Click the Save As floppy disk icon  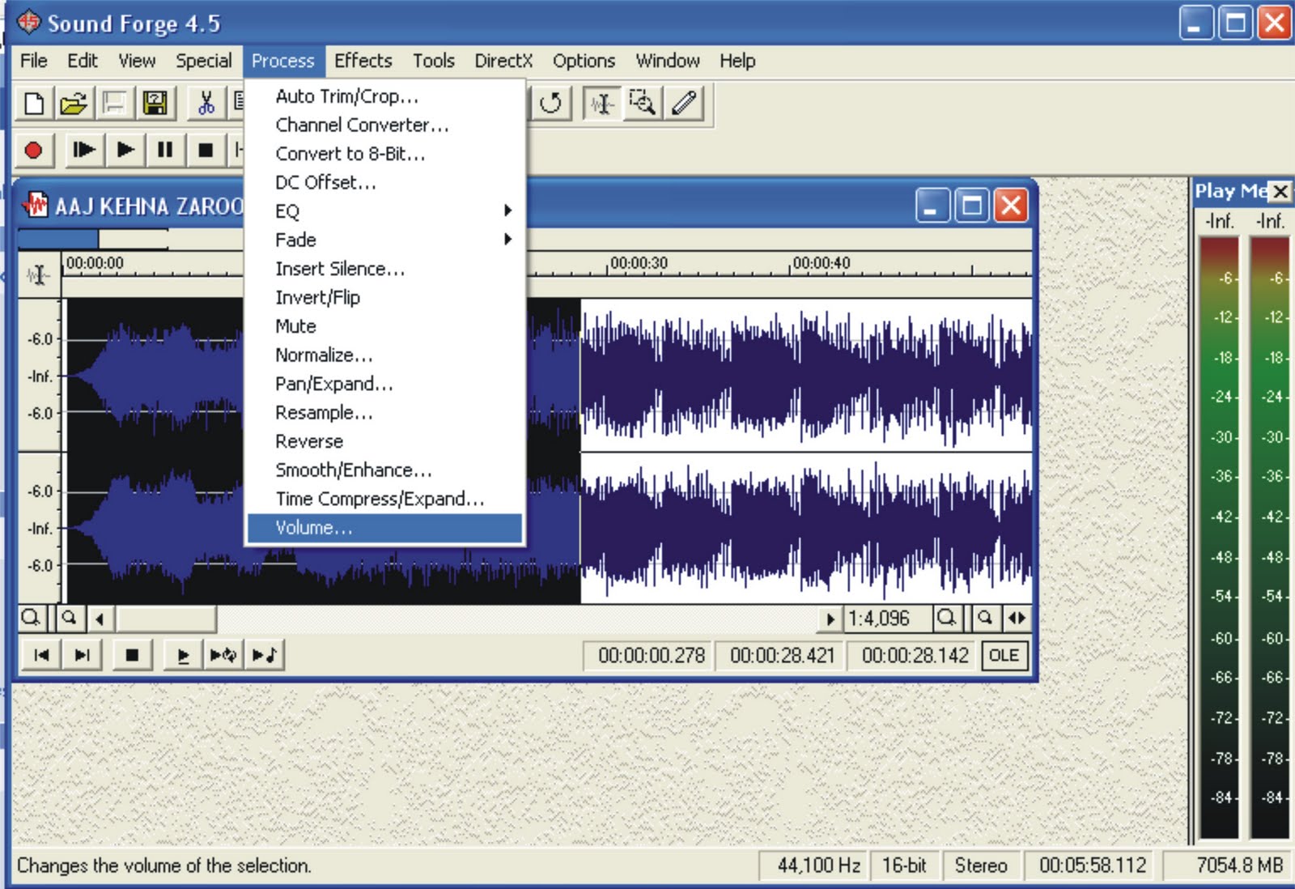click(155, 103)
